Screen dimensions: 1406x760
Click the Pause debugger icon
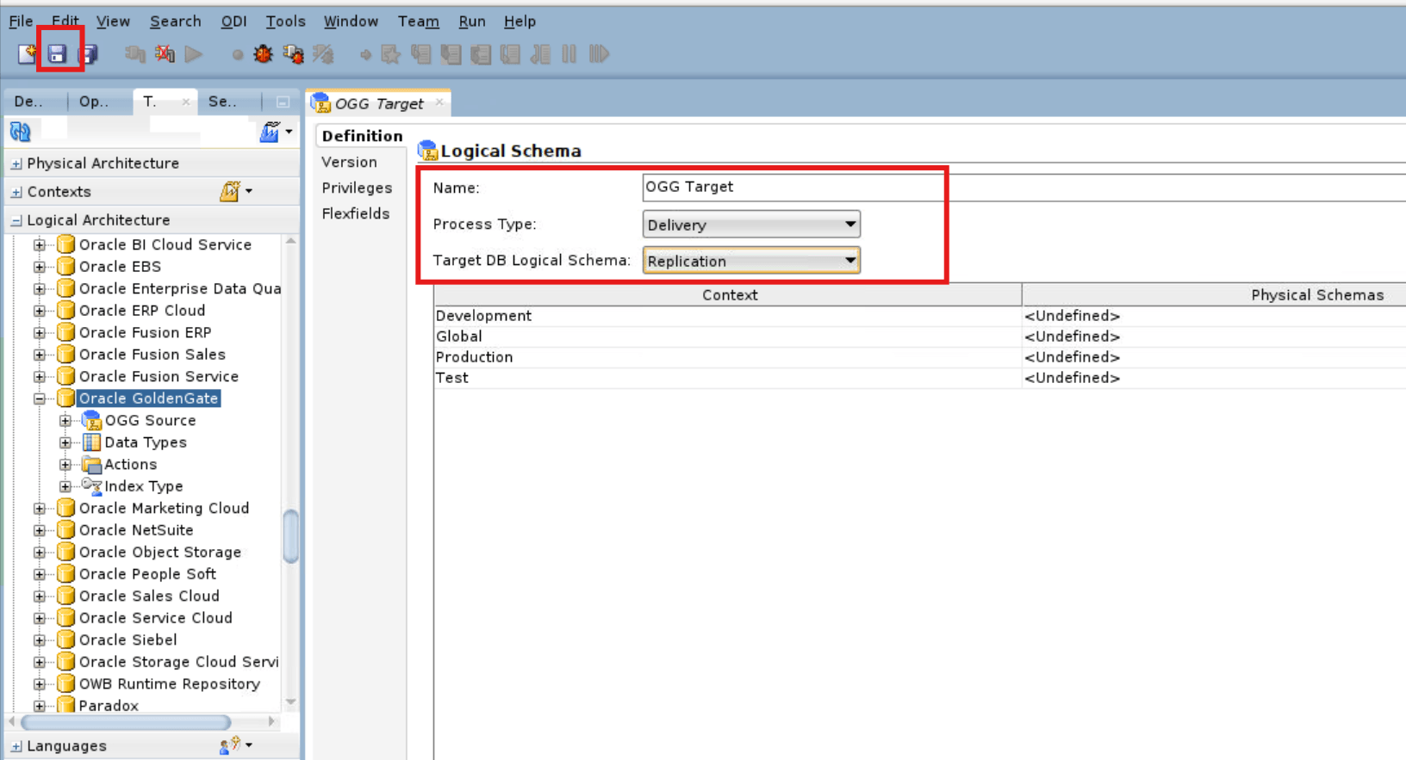(569, 54)
